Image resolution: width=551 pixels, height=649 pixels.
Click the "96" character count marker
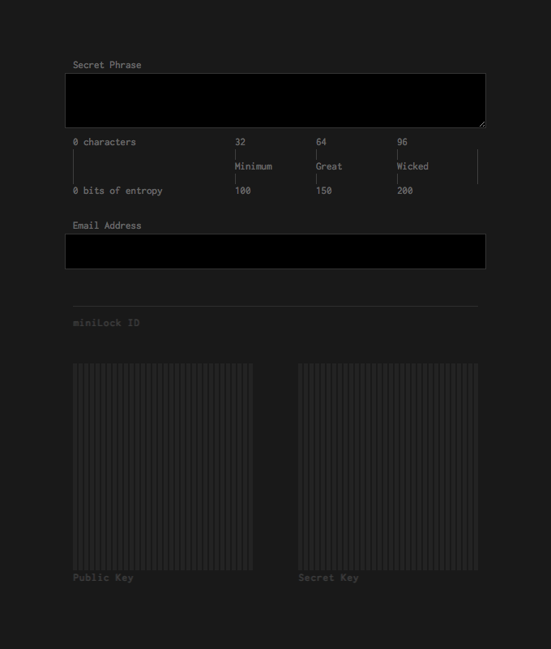point(402,142)
